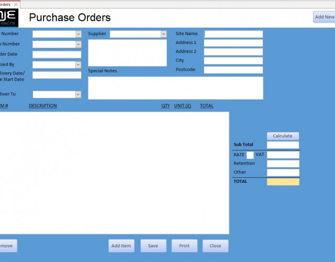The width and height of the screenshot is (335, 262).
Task: Click the yellow TOTAL field
Action: point(283,182)
